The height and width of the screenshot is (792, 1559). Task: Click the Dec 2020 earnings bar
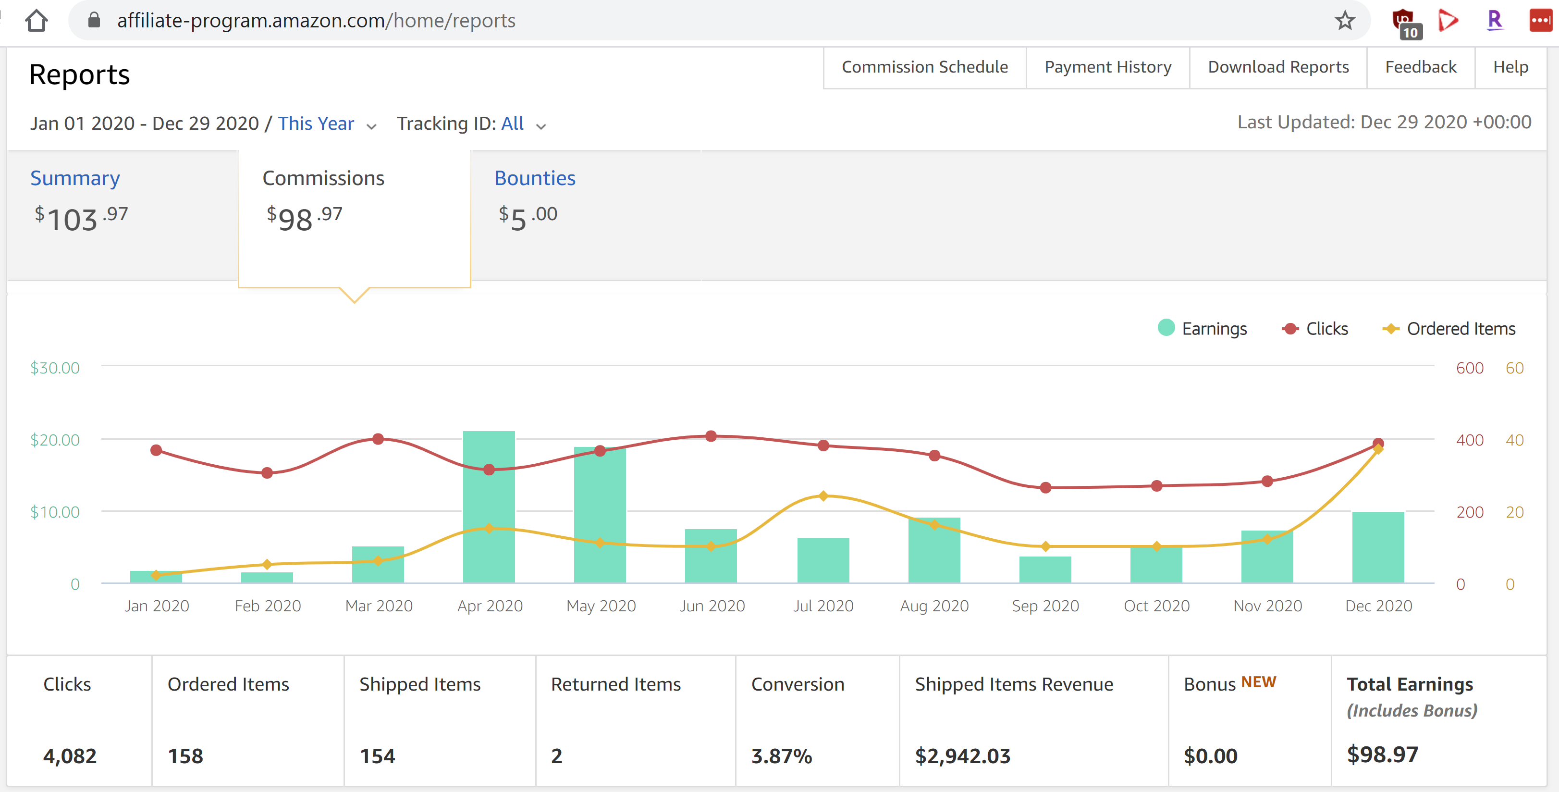(1378, 547)
